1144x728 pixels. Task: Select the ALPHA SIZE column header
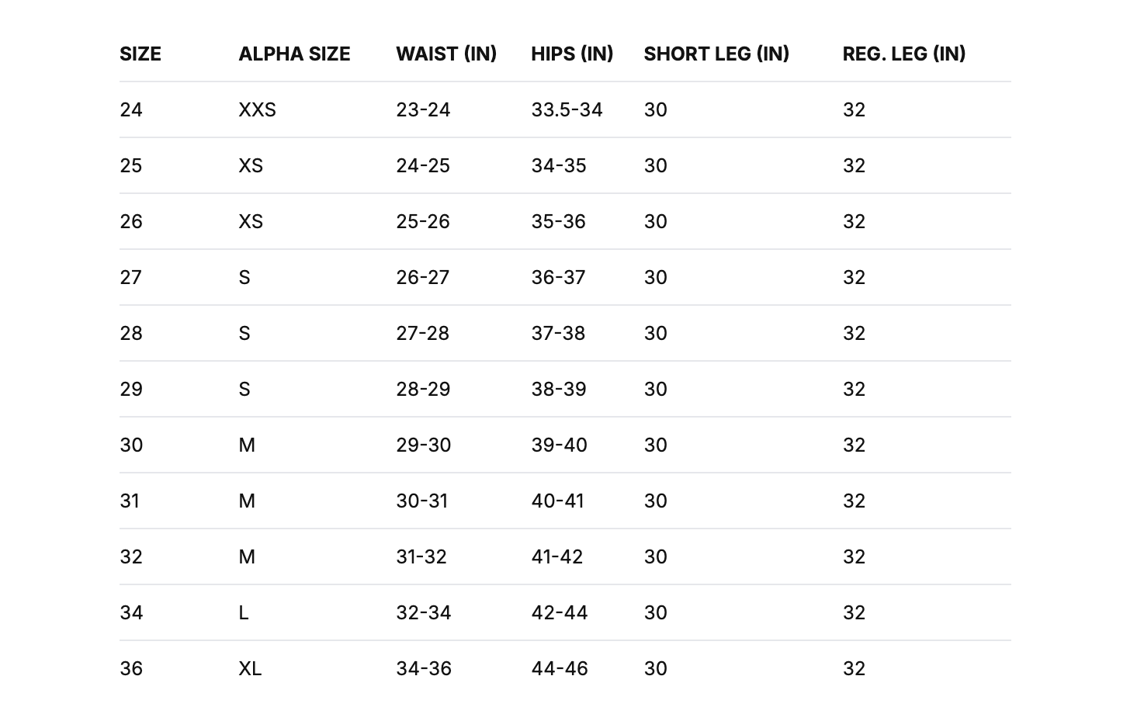[294, 54]
